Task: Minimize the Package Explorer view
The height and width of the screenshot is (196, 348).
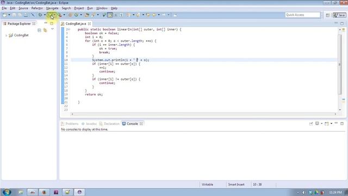Action: pos(46,23)
